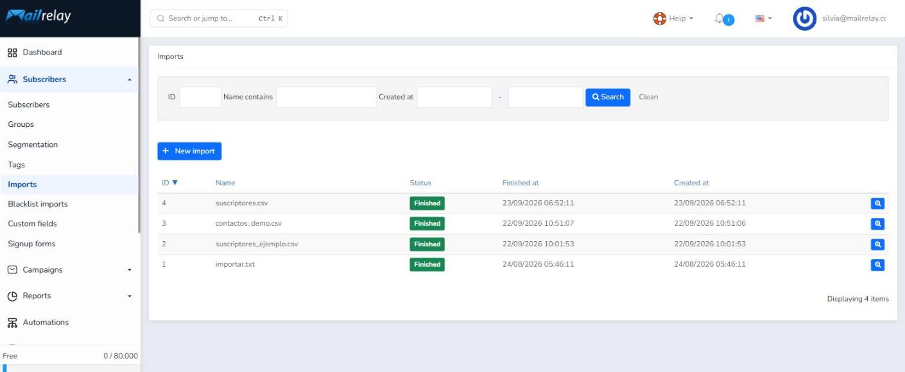This screenshot has height=372, width=905.
Task: Open the language selector dropdown arrow
Action: point(770,19)
